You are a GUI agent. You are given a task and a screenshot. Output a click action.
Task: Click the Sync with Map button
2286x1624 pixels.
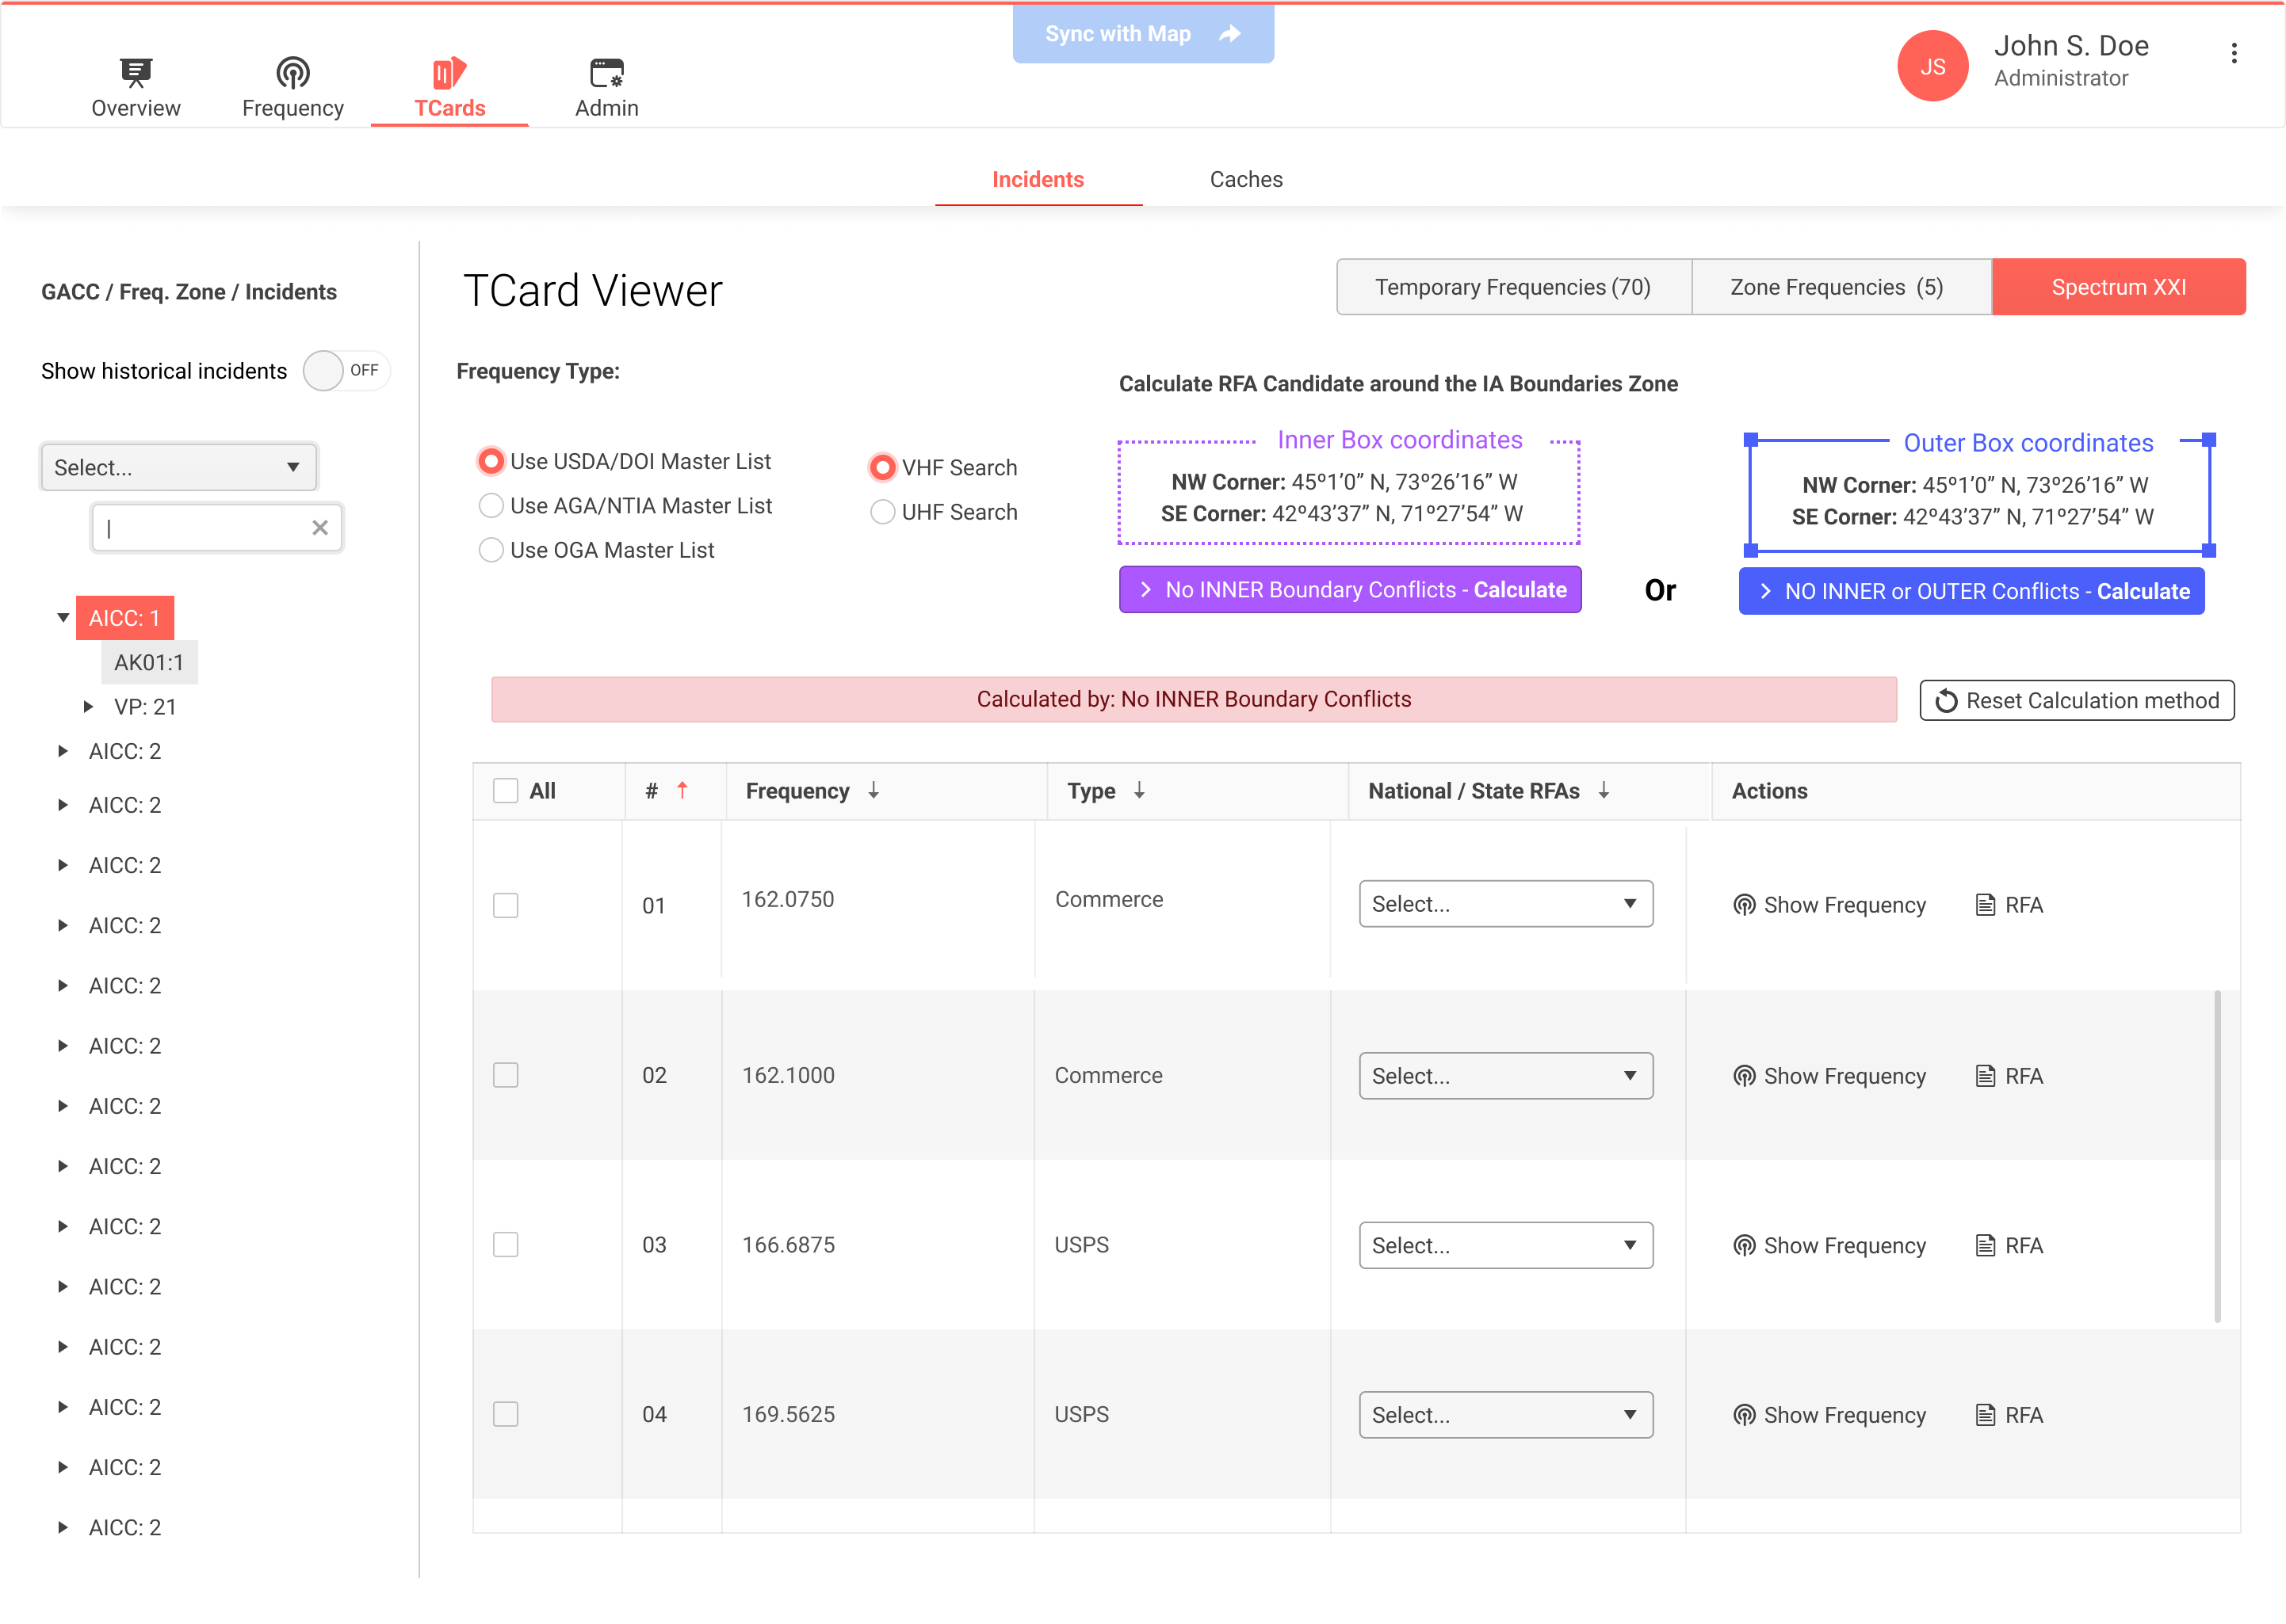click(x=1142, y=34)
